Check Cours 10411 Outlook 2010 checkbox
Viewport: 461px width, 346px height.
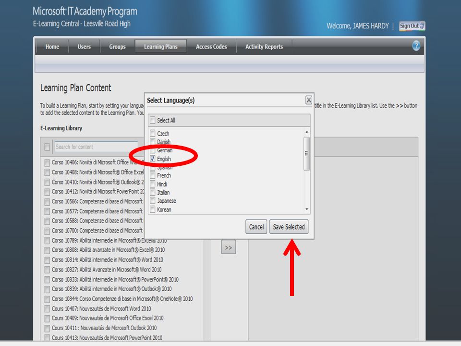(47, 328)
